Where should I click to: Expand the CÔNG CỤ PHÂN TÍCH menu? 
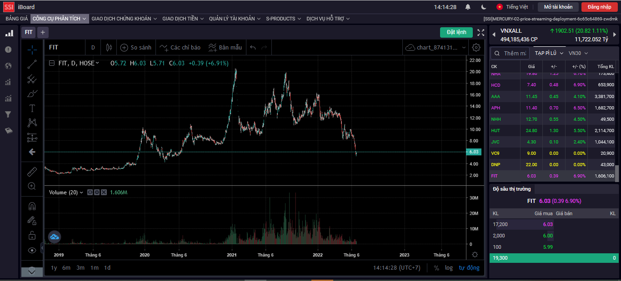59,19
